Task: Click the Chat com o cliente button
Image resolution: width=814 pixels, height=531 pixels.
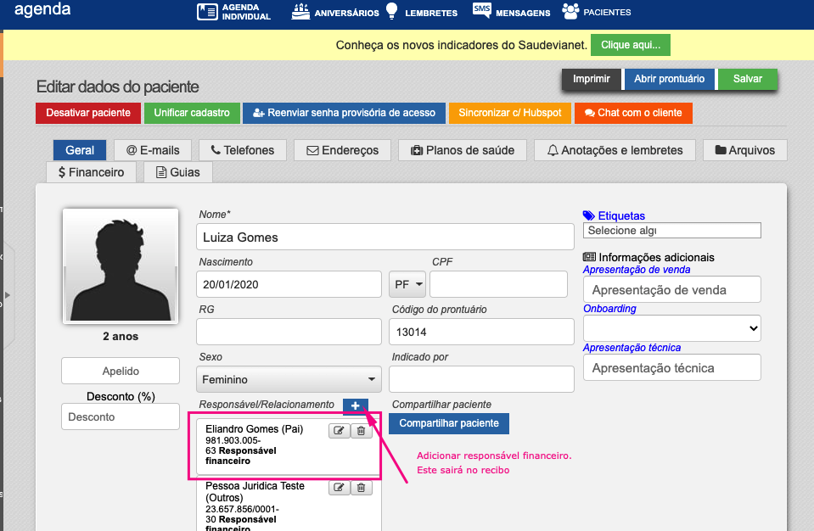Action: (x=633, y=113)
